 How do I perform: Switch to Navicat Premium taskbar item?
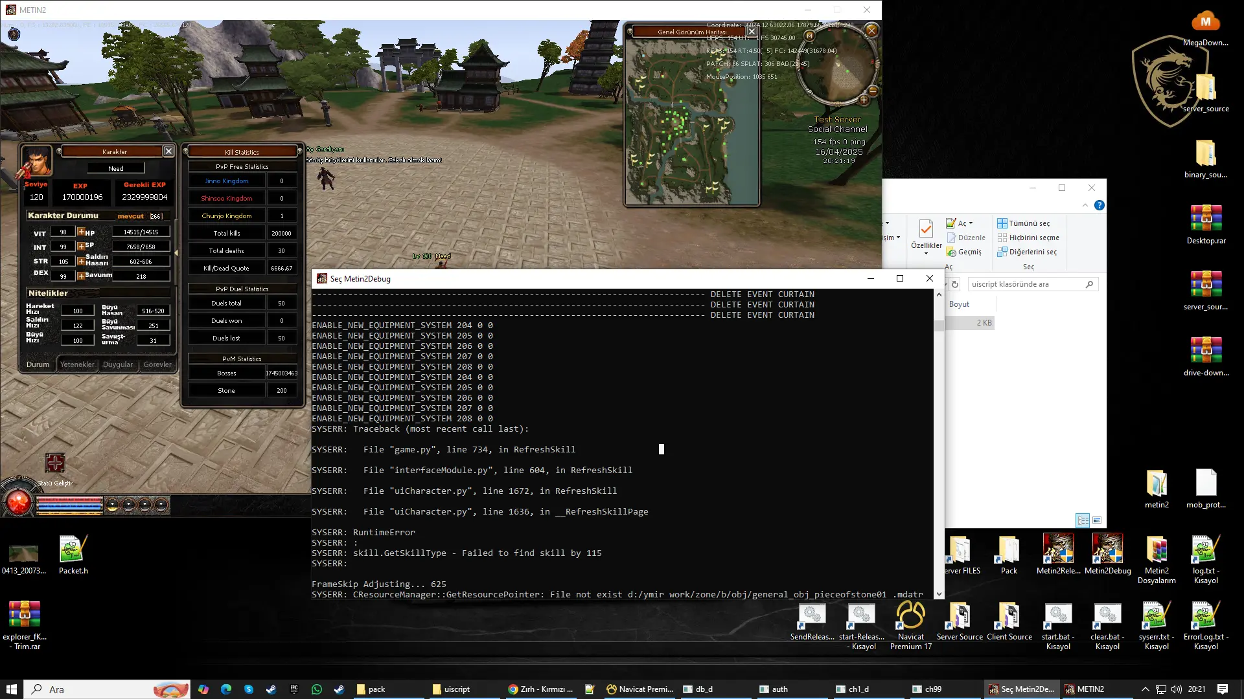coord(640,689)
